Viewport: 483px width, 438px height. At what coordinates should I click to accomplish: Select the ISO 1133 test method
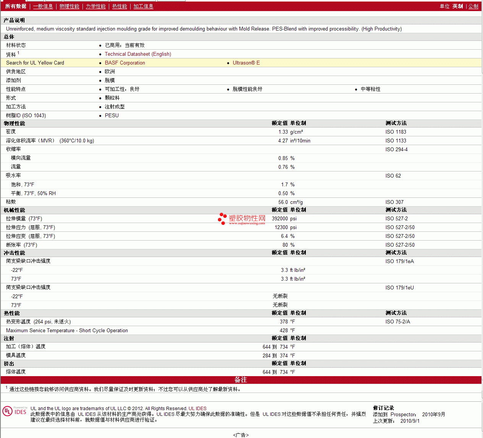tap(396, 141)
